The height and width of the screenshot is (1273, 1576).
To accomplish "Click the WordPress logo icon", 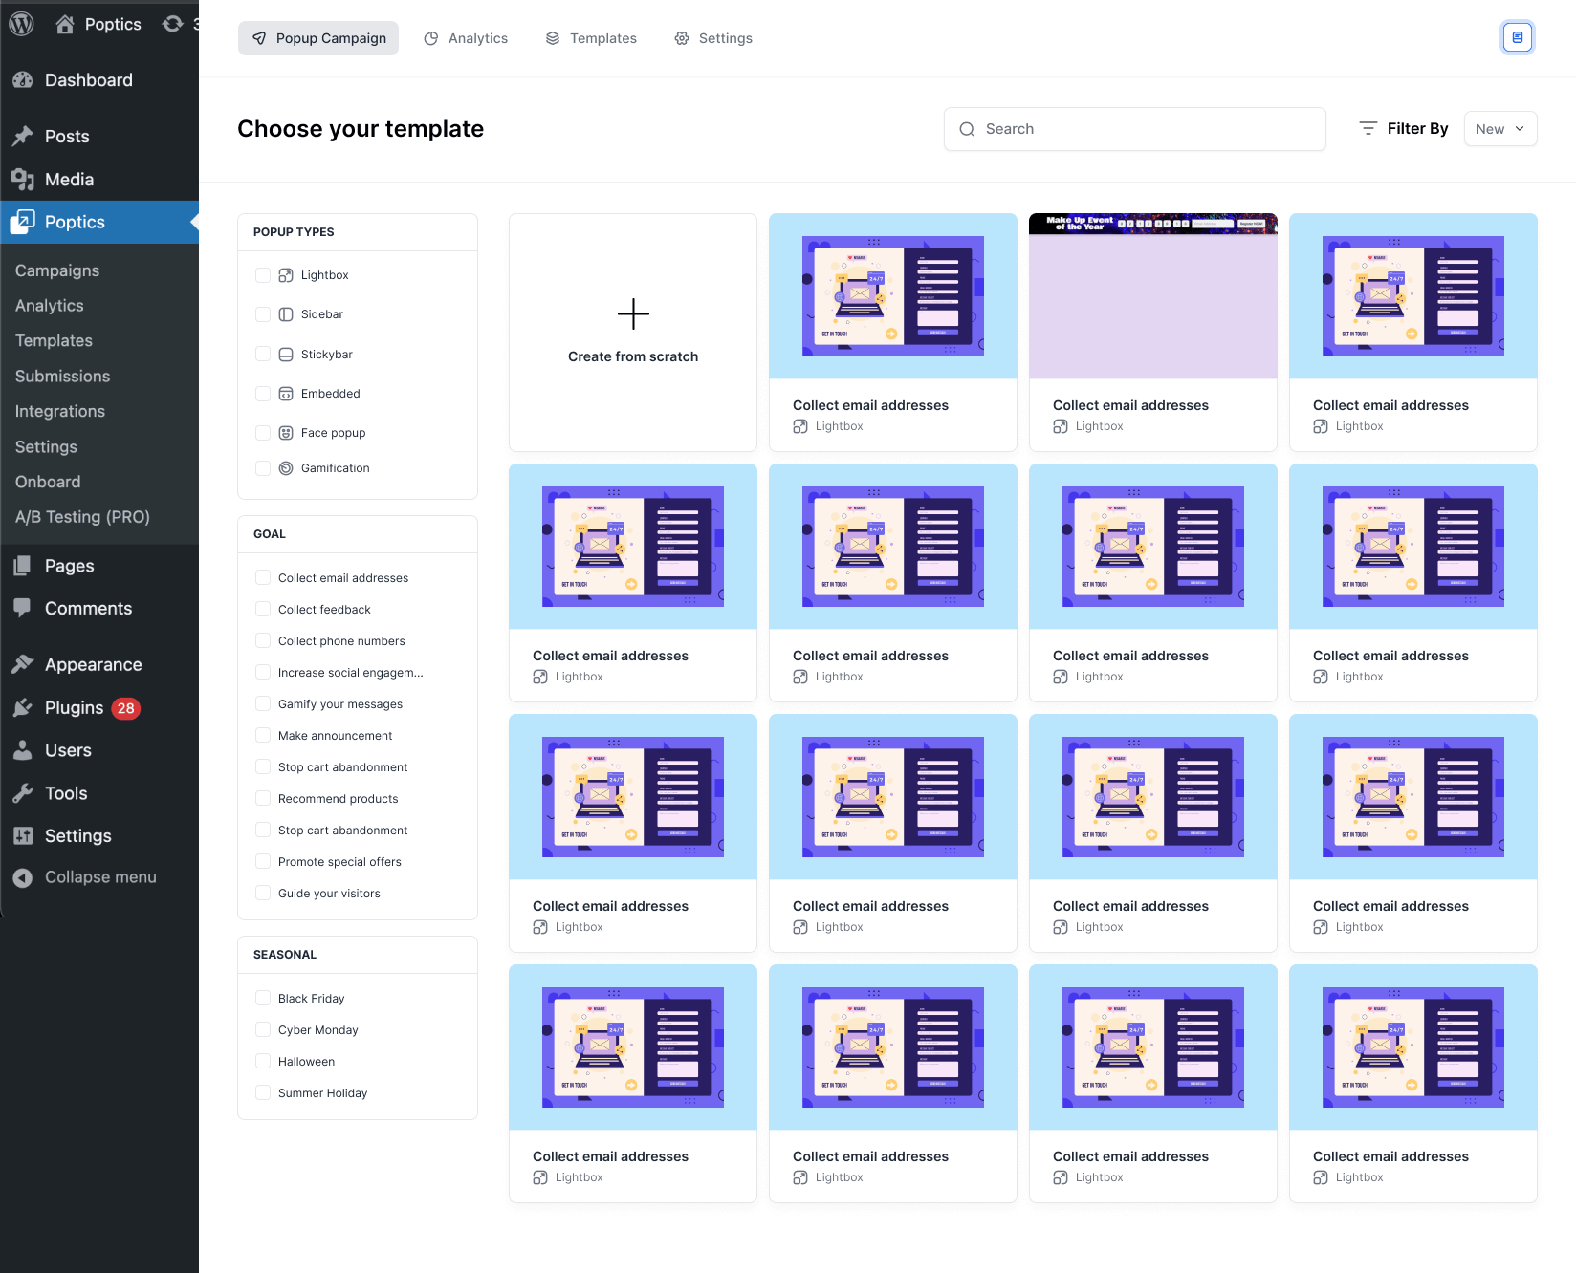I will pos(21,24).
